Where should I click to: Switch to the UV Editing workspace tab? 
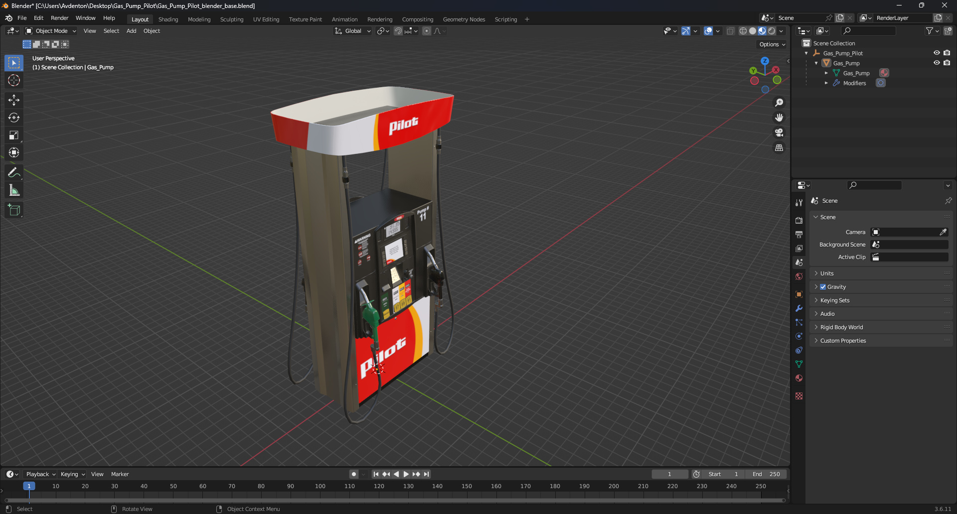pyautogui.click(x=266, y=19)
